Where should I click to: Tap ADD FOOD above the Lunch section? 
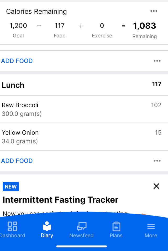17,61
